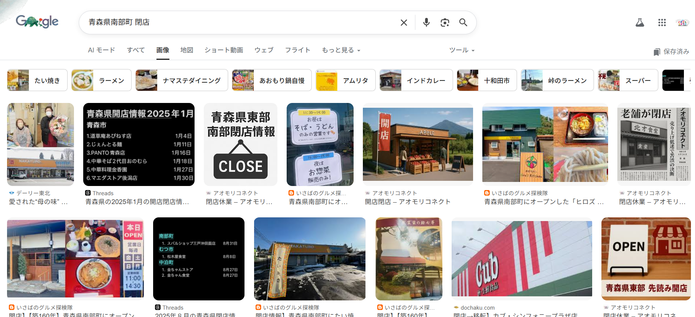Click the Google logo
This screenshot has height=317, width=695.
(37, 22)
